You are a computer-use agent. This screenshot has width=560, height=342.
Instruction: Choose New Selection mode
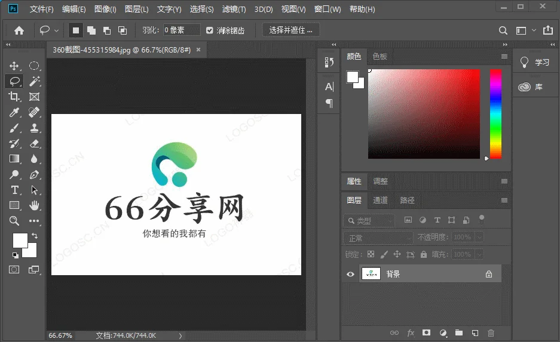coord(76,30)
